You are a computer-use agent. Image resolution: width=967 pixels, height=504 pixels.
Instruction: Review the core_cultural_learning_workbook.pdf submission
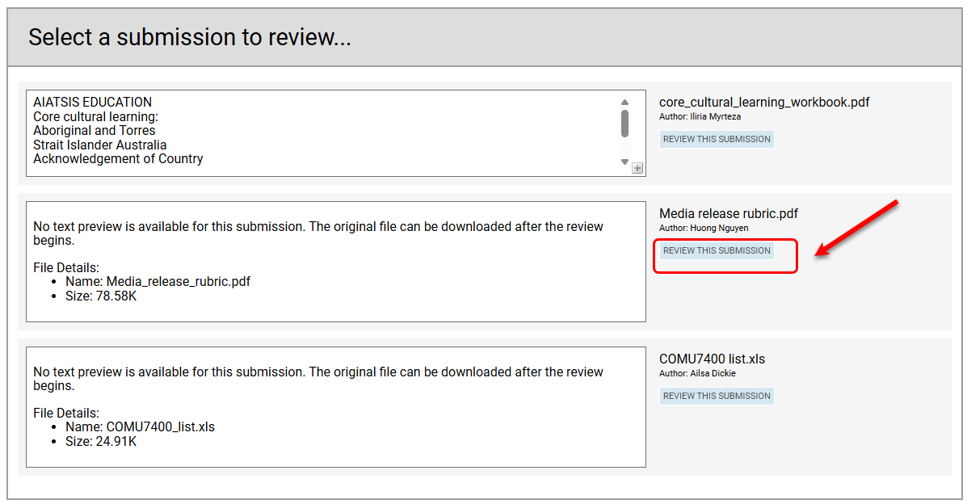point(717,139)
